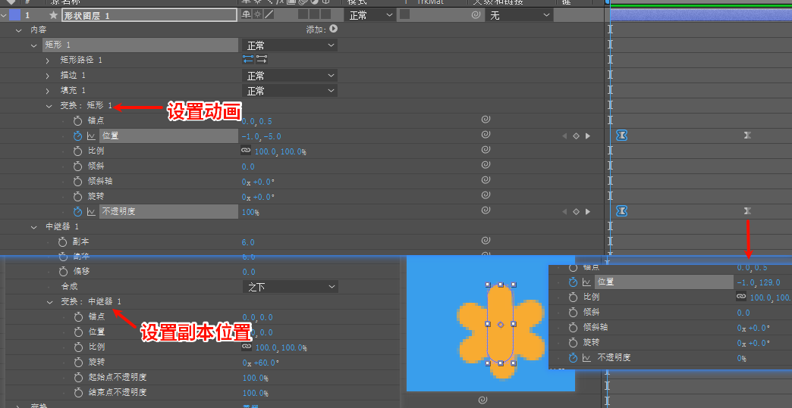Disable the active stopwatch on 不透明度 100%
This screenshot has height=408, width=792.
click(x=77, y=211)
